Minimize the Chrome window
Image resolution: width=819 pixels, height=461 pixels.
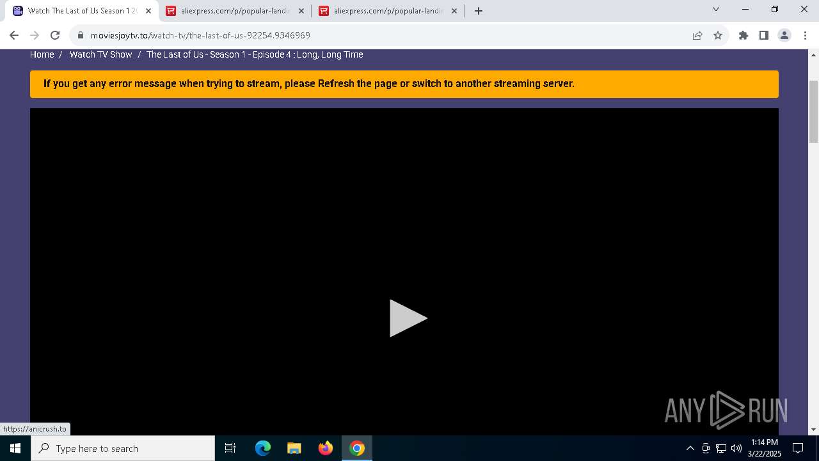pos(745,9)
